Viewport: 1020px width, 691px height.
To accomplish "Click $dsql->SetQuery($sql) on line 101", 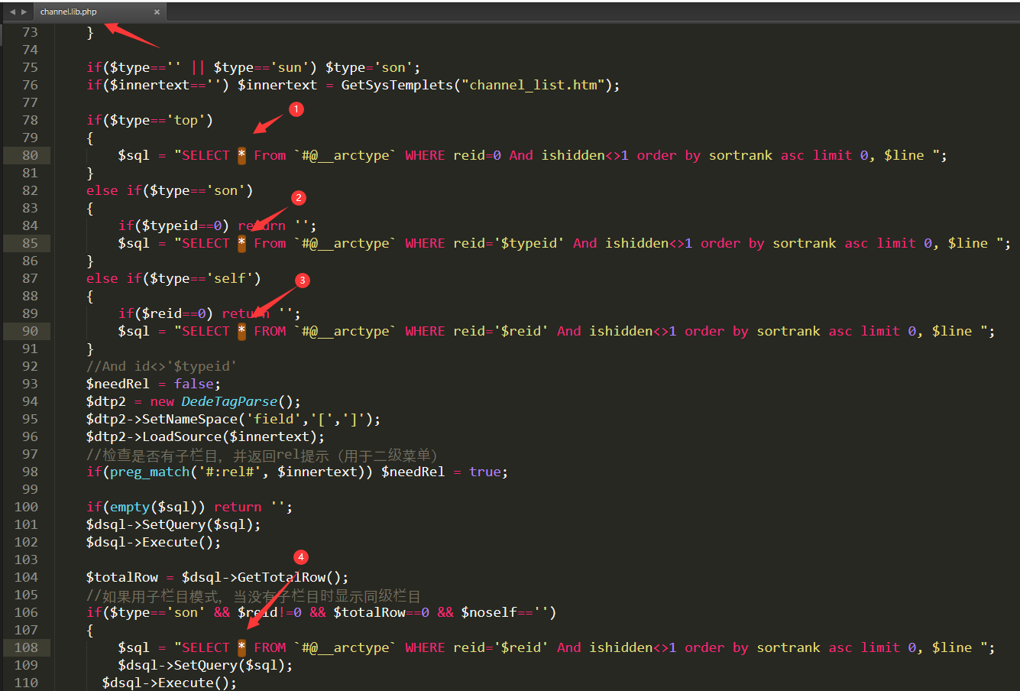I will pos(173,524).
